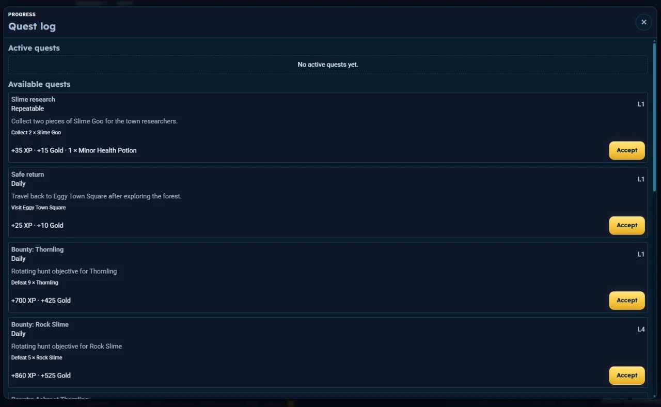The width and height of the screenshot is (661, 407).
Task: Accept the Bounty: Rock Slime quest
Action: coord(627,375)
